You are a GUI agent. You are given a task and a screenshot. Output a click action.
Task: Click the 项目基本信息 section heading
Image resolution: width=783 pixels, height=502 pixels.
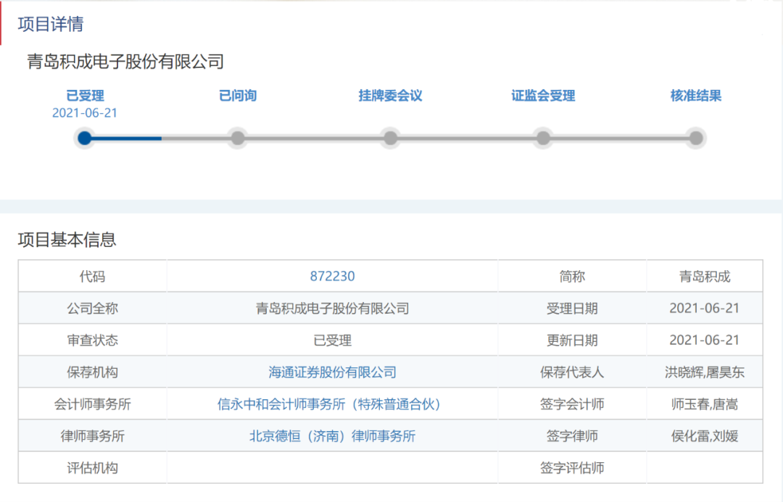click(x=67, y=240)
